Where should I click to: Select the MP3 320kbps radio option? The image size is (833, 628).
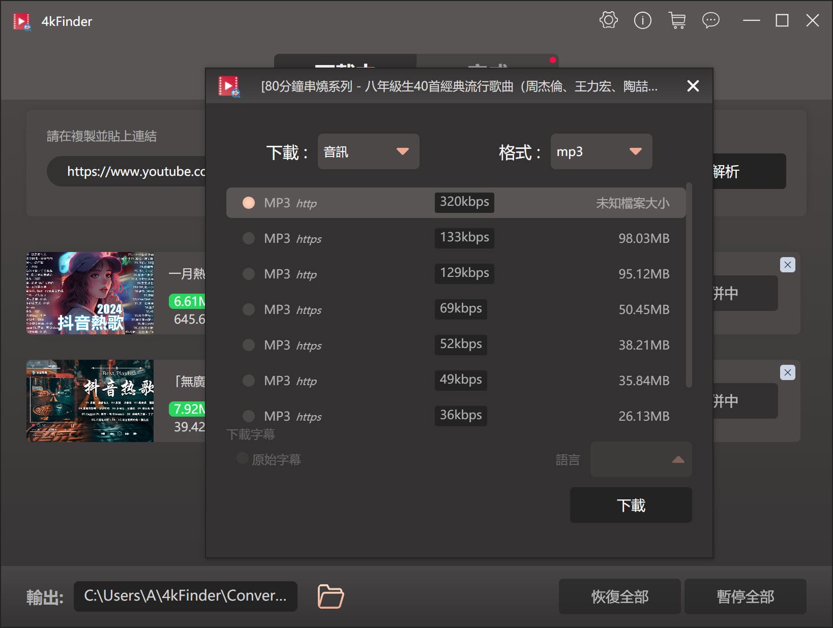[x=249, y=203]
